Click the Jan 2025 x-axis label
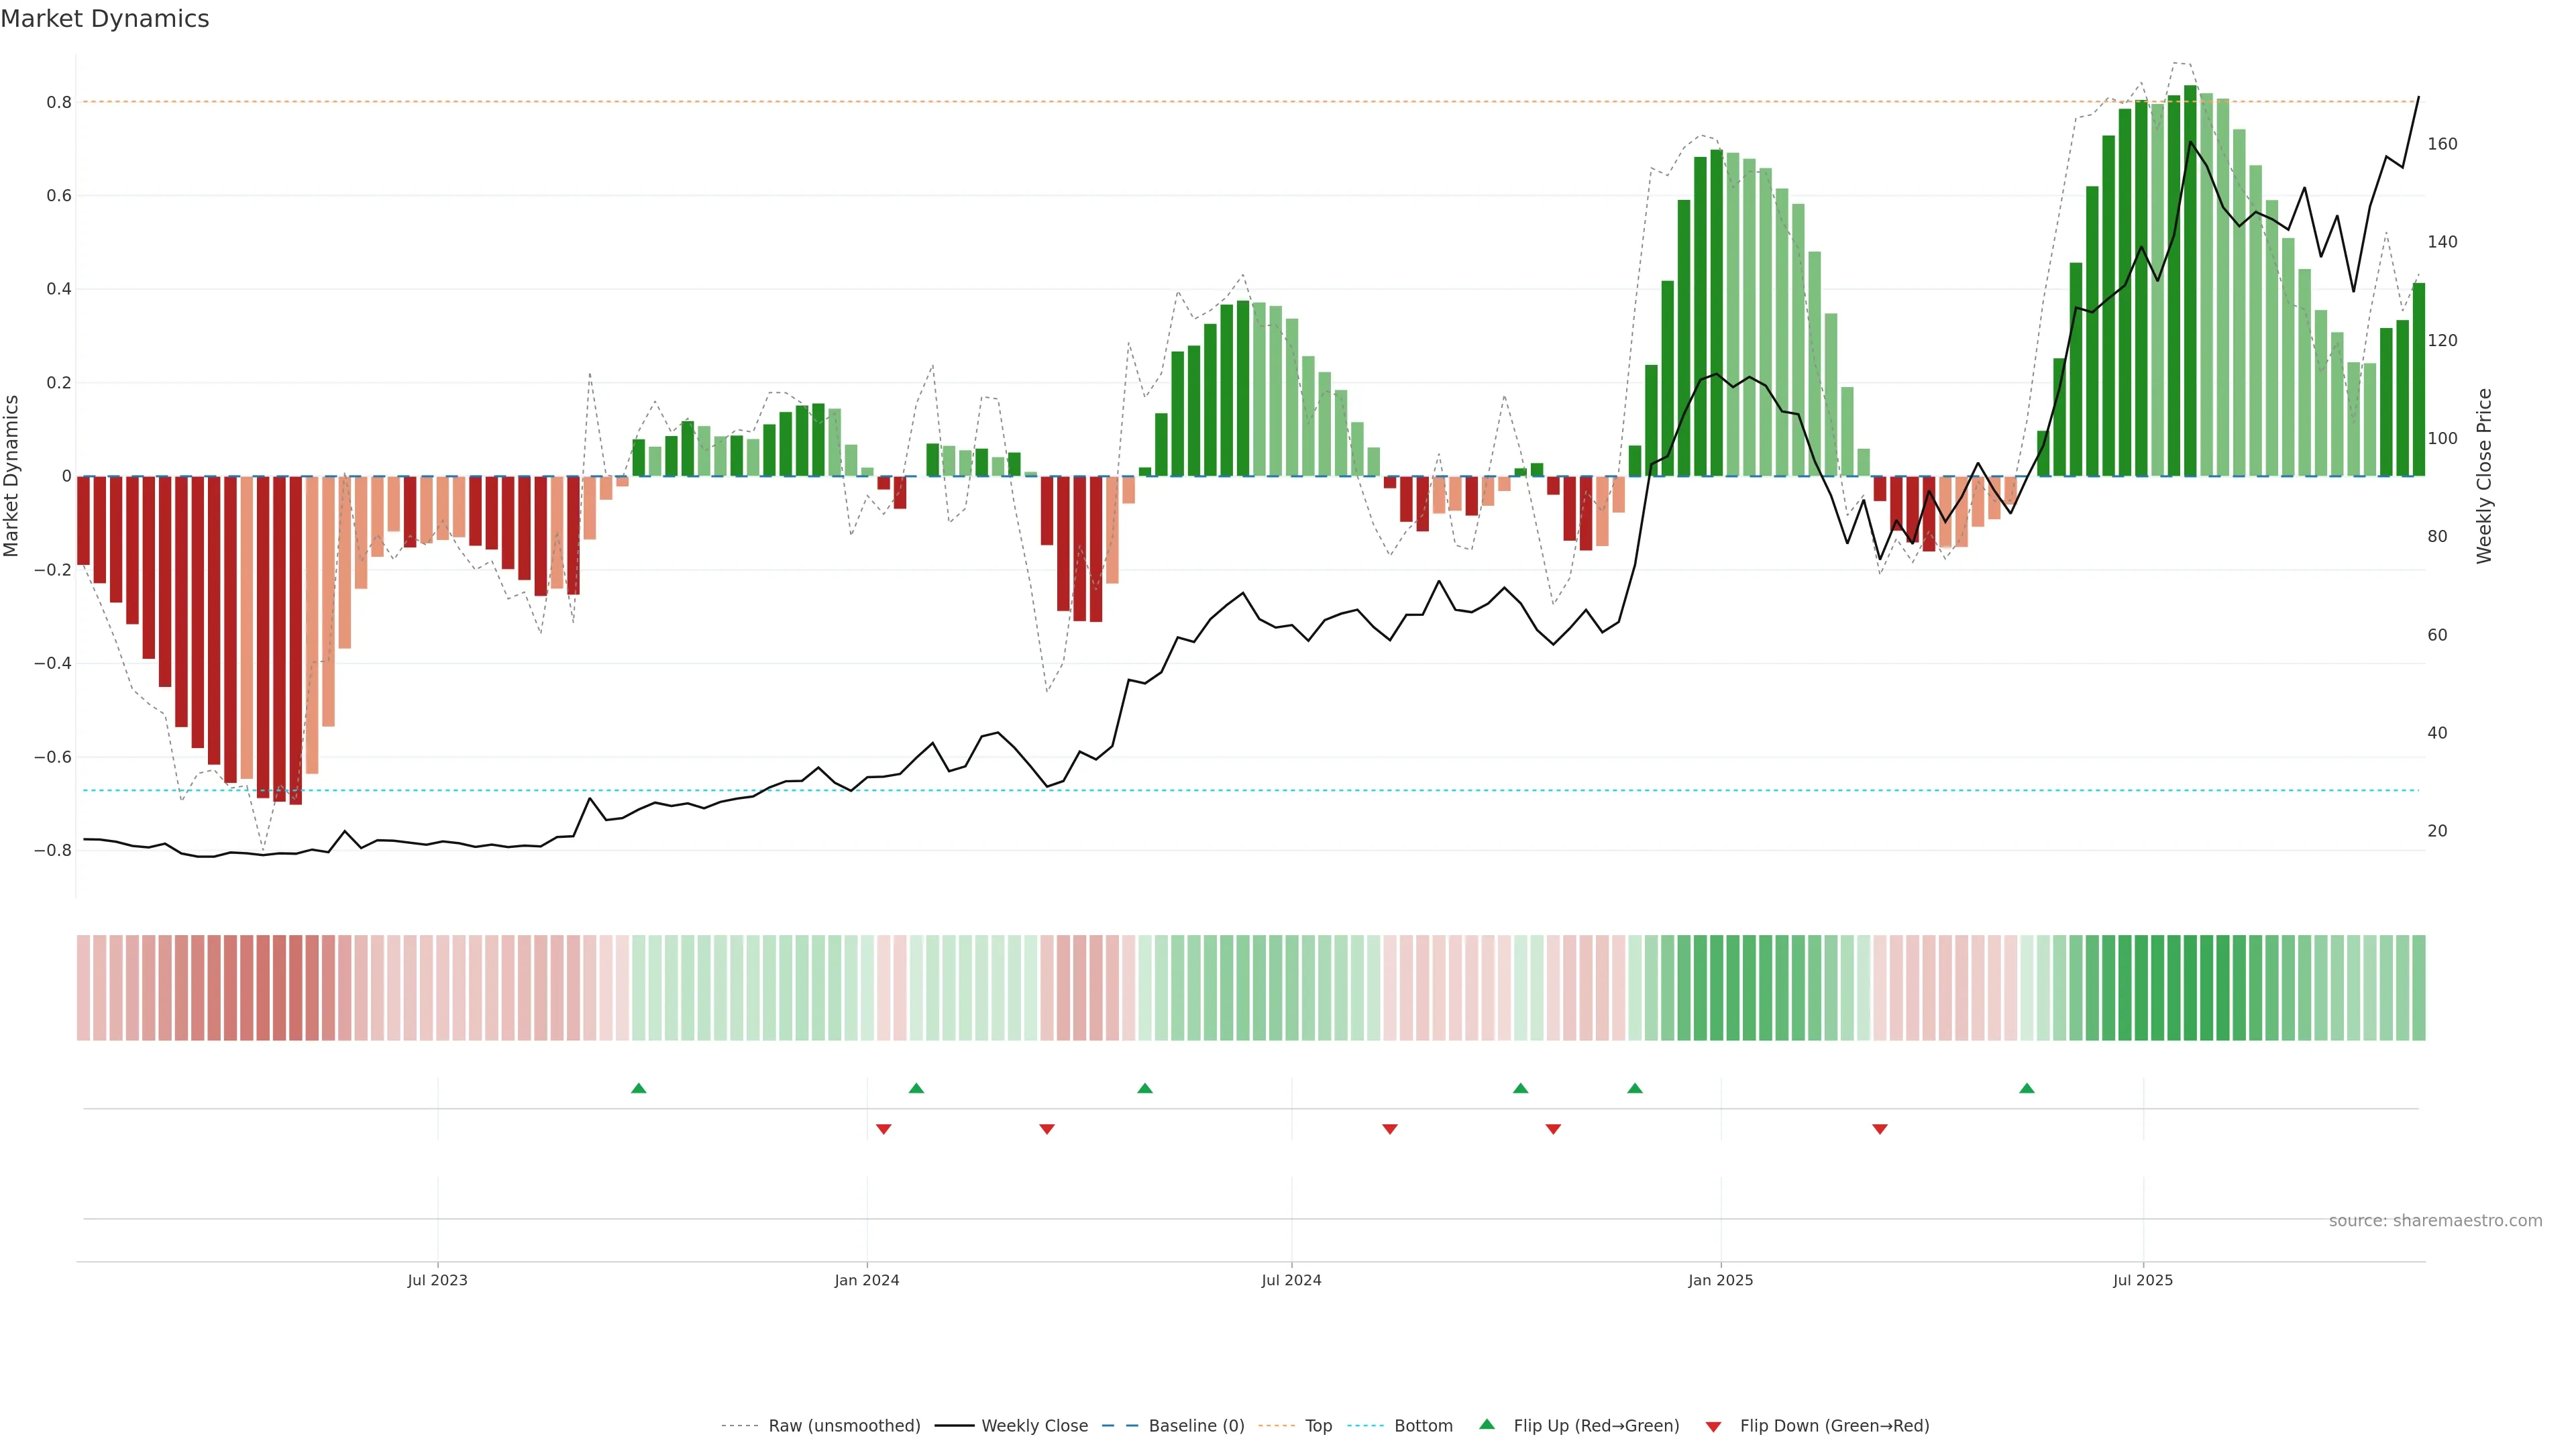The width and height of the screenshot is (2576, 1449). click(1720, 1281)
